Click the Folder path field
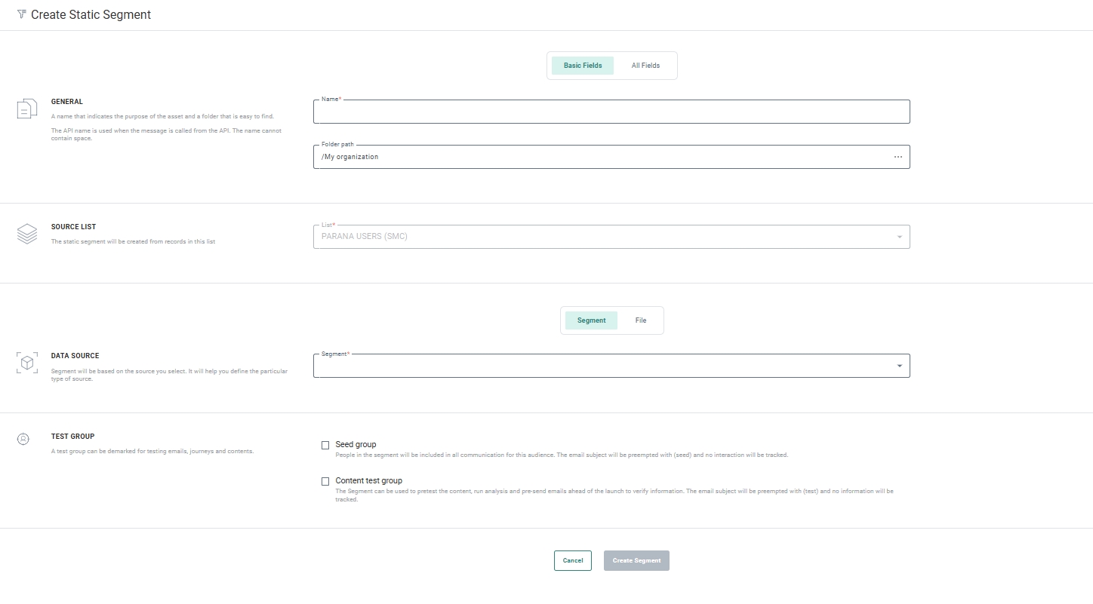 click(600, 157)
